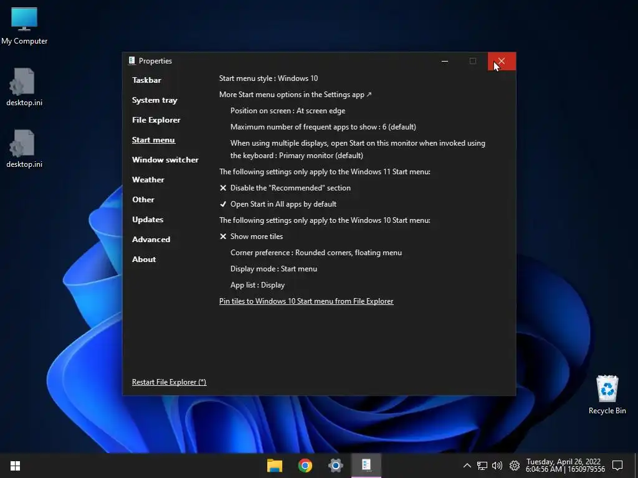The image size is (638, 478).
Task: Open File Explorer from taskbar
Action: [x=275, y=466]
